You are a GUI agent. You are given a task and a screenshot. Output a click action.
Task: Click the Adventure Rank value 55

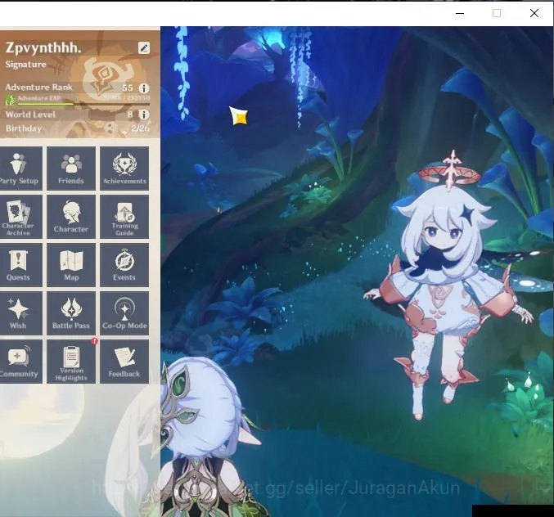127,88
